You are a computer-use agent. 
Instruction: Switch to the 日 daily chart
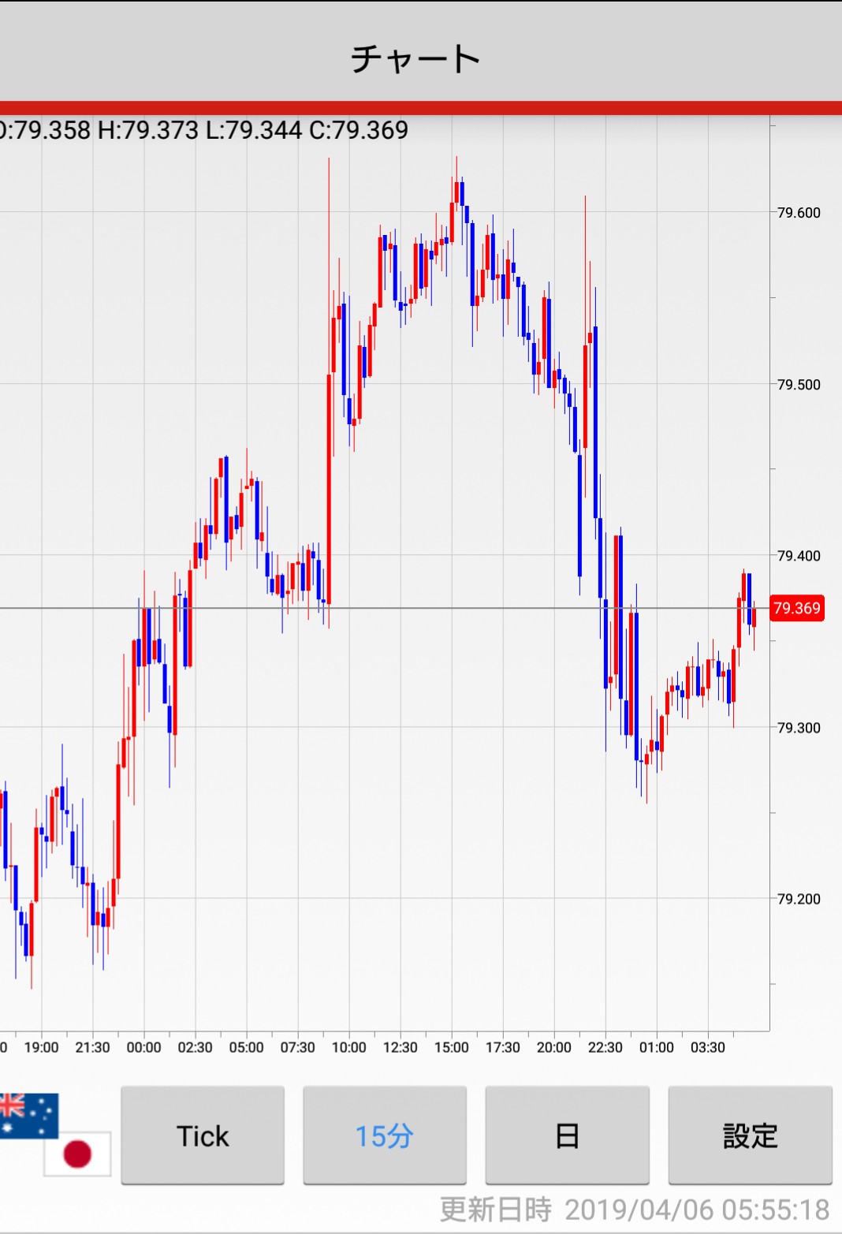(x=567, y=1135)
